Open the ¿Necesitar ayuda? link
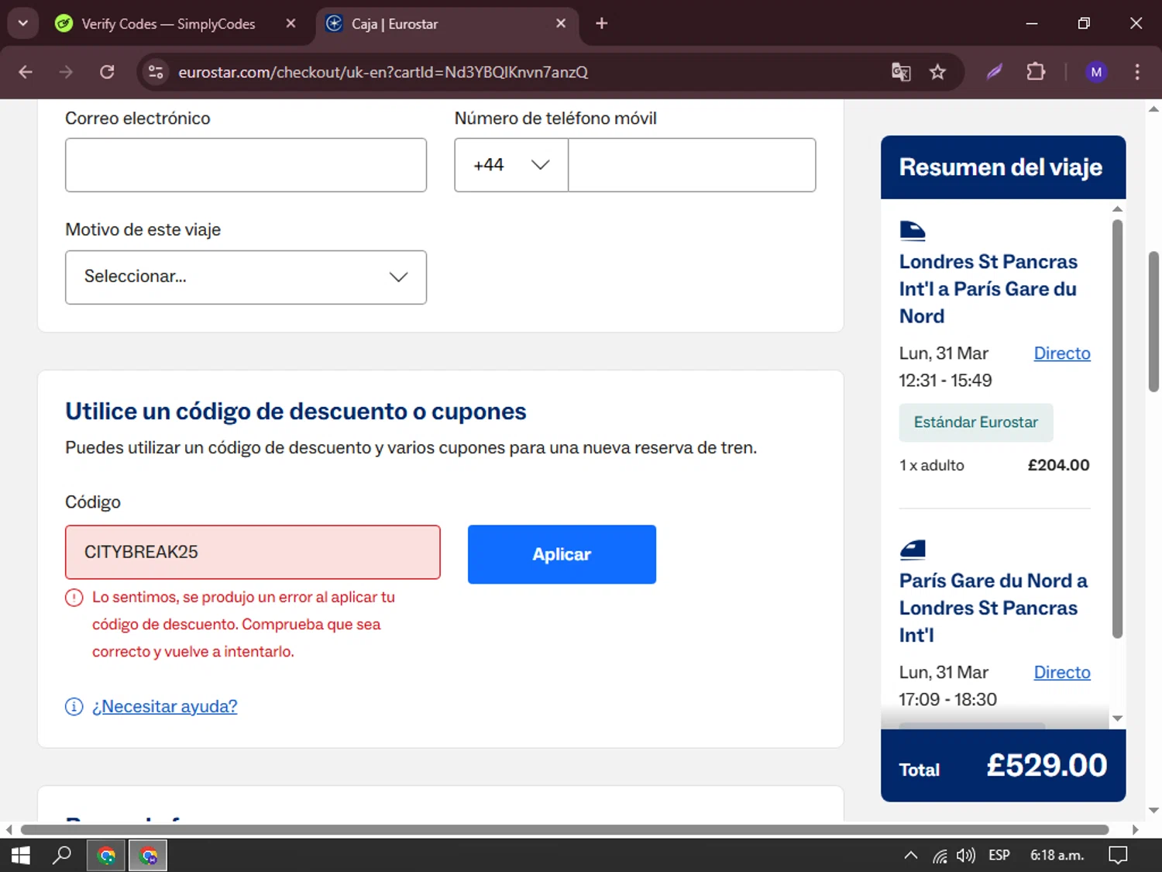This screenshot has width=1162, height=872. 164,706
